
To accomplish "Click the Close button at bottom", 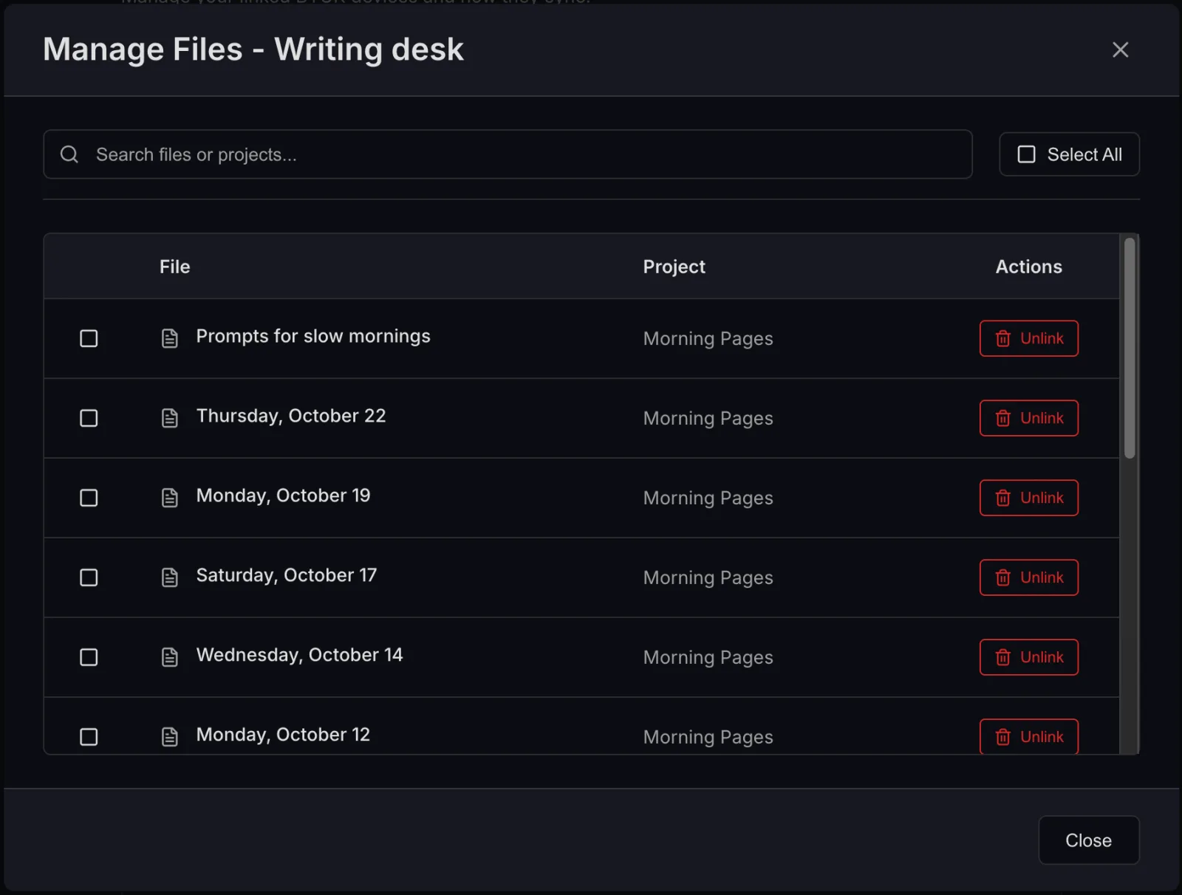I will coord(1088,840).
